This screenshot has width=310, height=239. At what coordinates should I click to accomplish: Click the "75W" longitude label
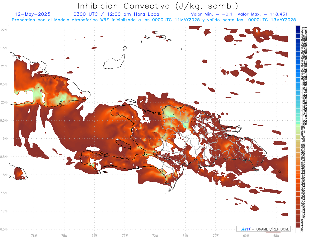(x=64, y=235)
